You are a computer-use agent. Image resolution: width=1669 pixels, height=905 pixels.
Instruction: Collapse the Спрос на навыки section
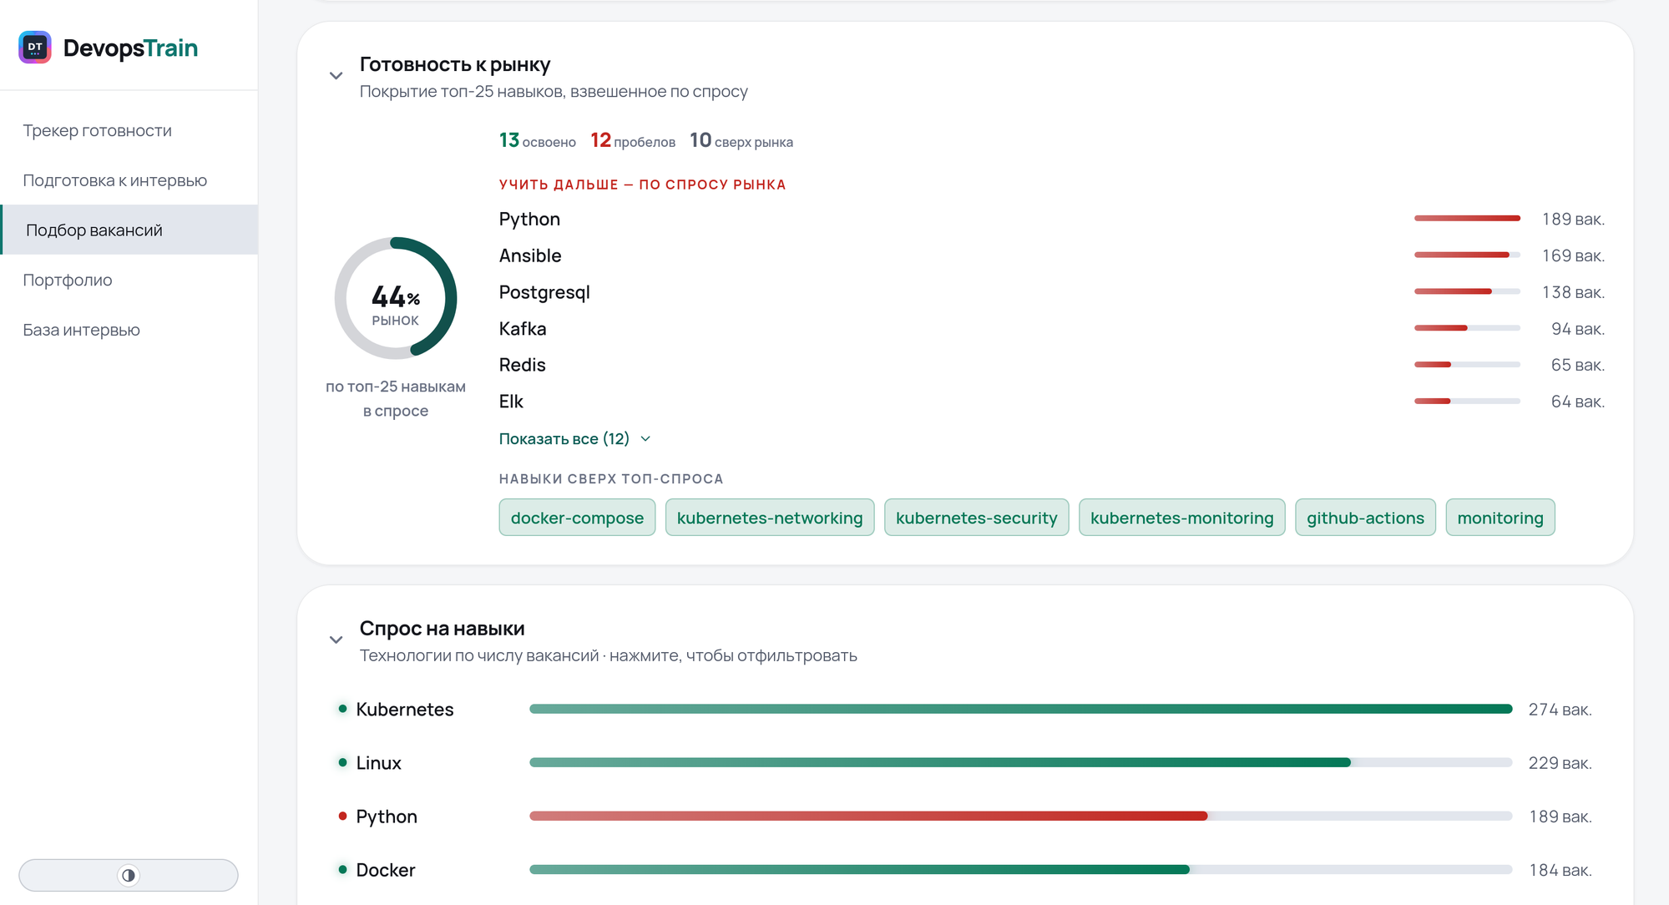click(x=336, y=640)
